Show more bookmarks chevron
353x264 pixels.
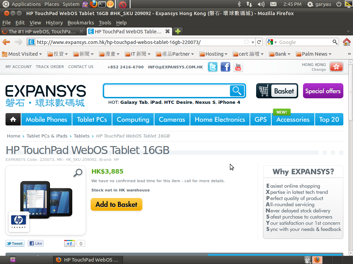[x=349, y=54]
